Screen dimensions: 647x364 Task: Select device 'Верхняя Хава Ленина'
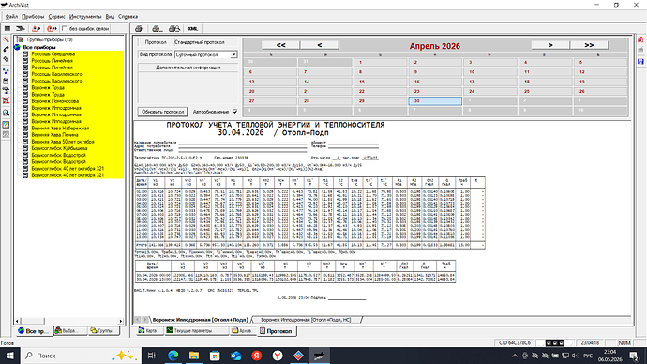click(x=54, y=135)
